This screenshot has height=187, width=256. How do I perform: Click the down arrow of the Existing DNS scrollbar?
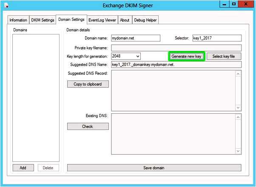[x=238, y=151]
